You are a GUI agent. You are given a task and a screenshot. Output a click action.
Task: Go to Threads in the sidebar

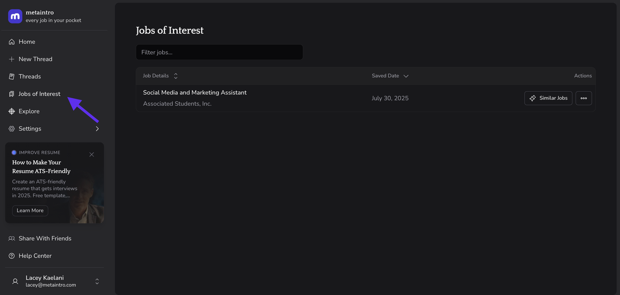coord(29,76)
